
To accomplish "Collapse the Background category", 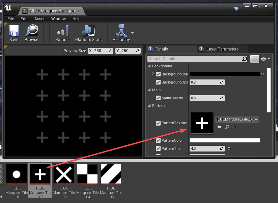I will (149, 66).
